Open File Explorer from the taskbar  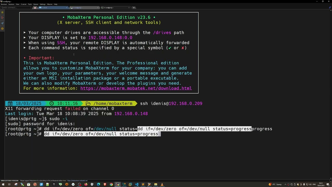pyautogui.click(x=156, y=184)
